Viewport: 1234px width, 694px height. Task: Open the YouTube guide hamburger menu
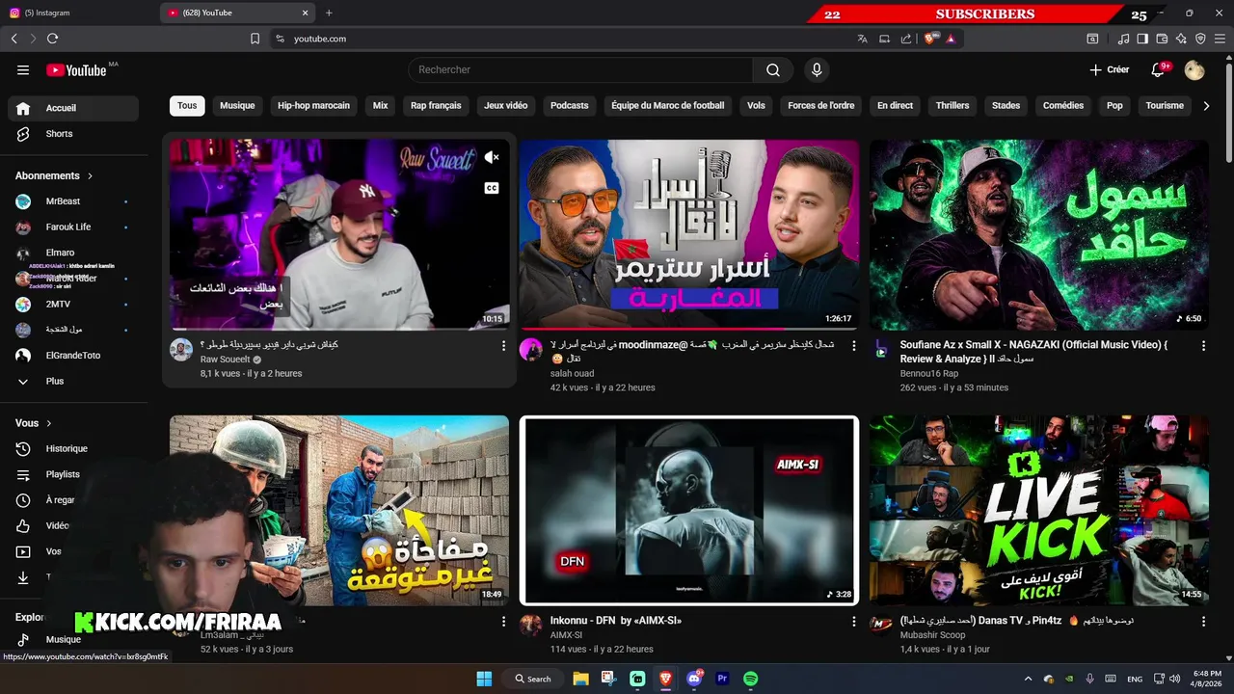pos(23,69)
